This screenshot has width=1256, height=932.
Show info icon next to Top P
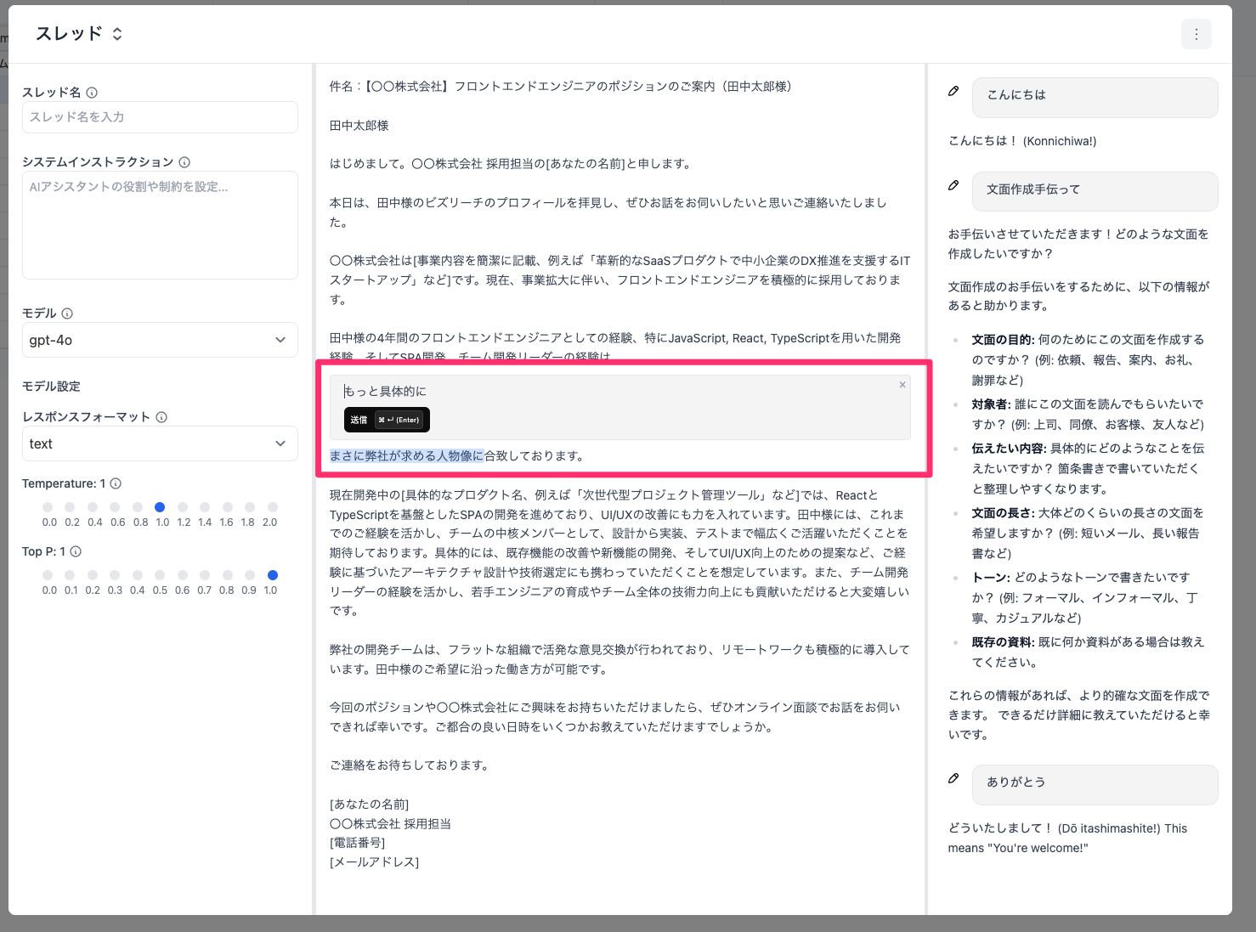(x=76, y=551)
